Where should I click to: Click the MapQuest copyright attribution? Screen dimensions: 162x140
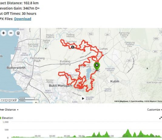pyautogui.click(x=121, y=101)
